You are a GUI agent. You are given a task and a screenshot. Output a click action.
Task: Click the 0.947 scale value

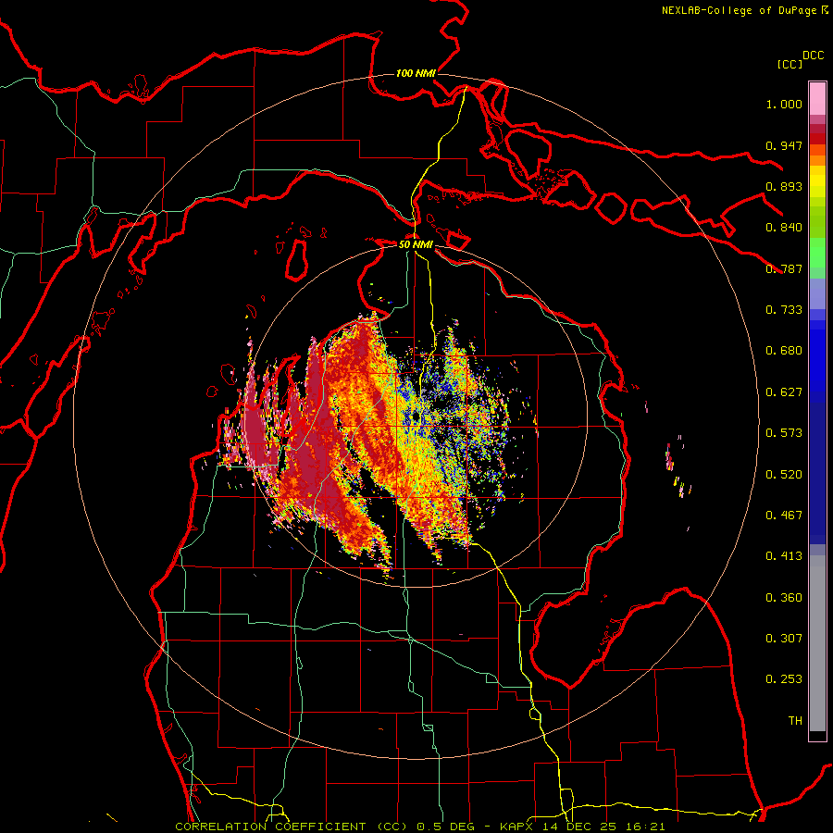click(784, 145)
